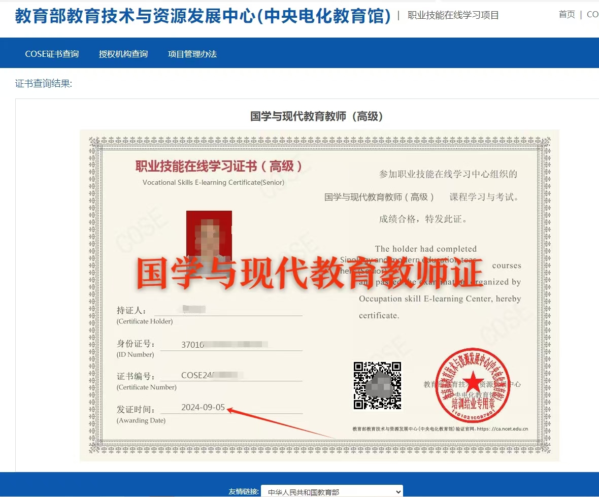Click the 'Occupation skill E-learning Center, hereby' line
Screen dimensions: 599x497
click(x=440, y=299)
